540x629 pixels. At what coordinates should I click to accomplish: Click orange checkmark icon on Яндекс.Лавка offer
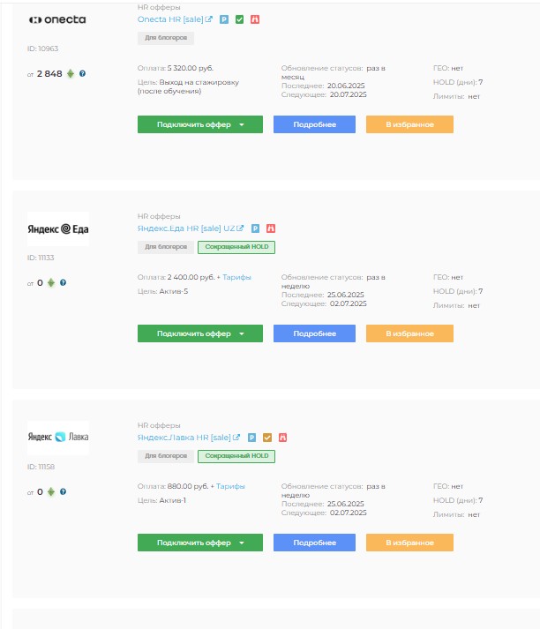[267, 438]
